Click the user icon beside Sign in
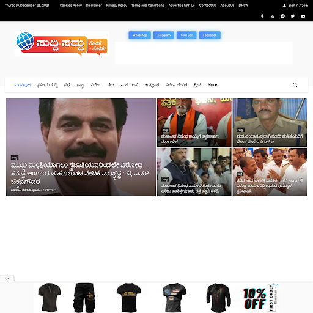The width and height of the screenshot is (313, 313). [284, 6]
